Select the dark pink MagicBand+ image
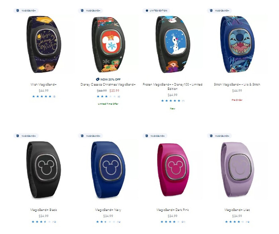The height and width of the screenshot is (234, 279). [173, 170]
